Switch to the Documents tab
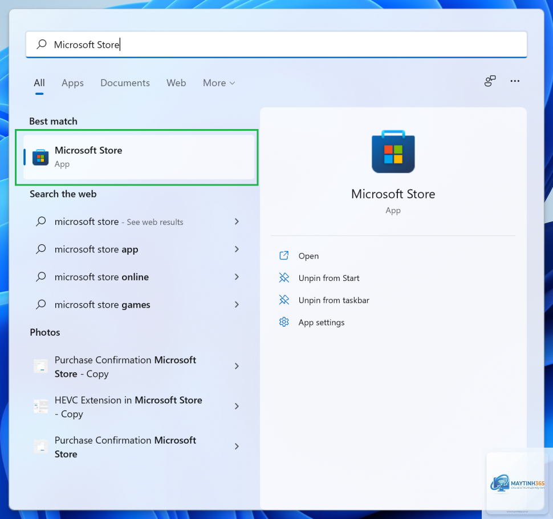The height and width of the screenshot is (519, 553). coord(125,83)
